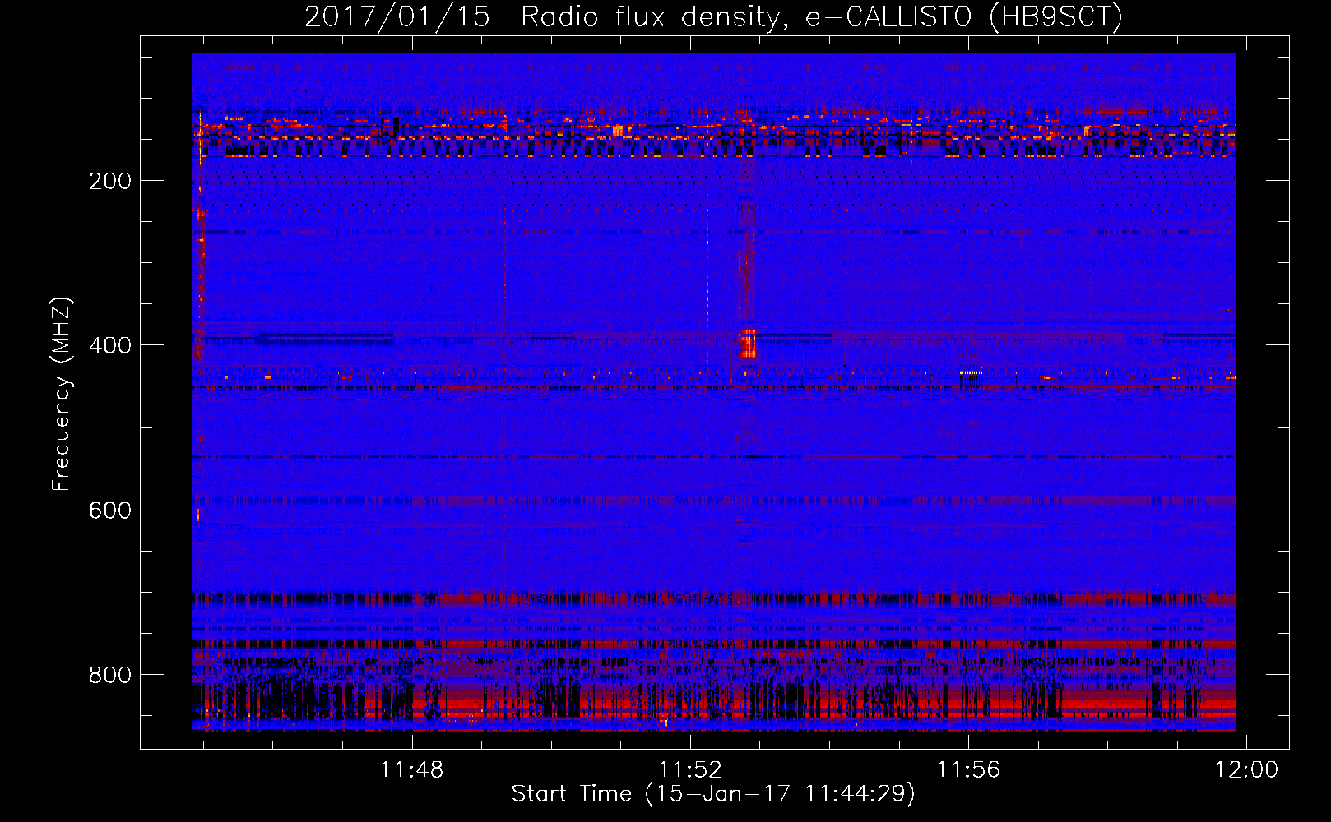Viewport: 1331px width, 822px height.
Task: Click the 'Start Time (15-Jan-17 11:44:29)' label
Action: point(713,794)
